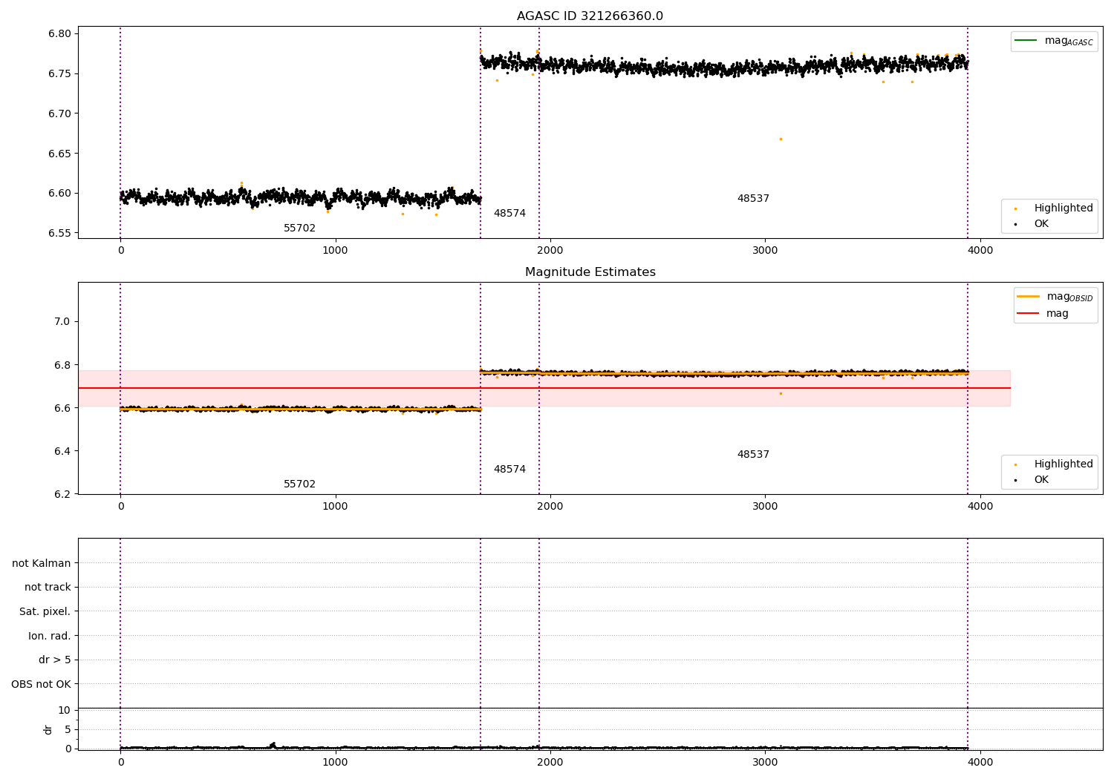Click the 6.6 y-axis tick in Magnitude Estimates

click(x=62, y=408)
